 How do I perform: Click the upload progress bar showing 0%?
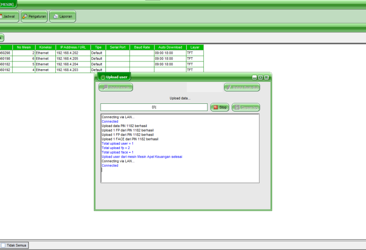click(154, 107)
